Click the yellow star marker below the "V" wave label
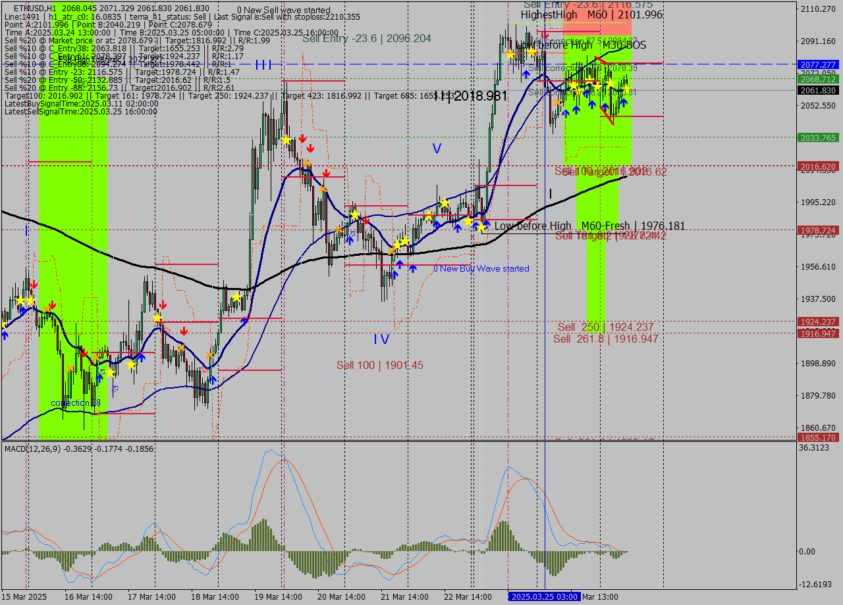The height and width of the screenshot is (605, 843). (445, 203)
